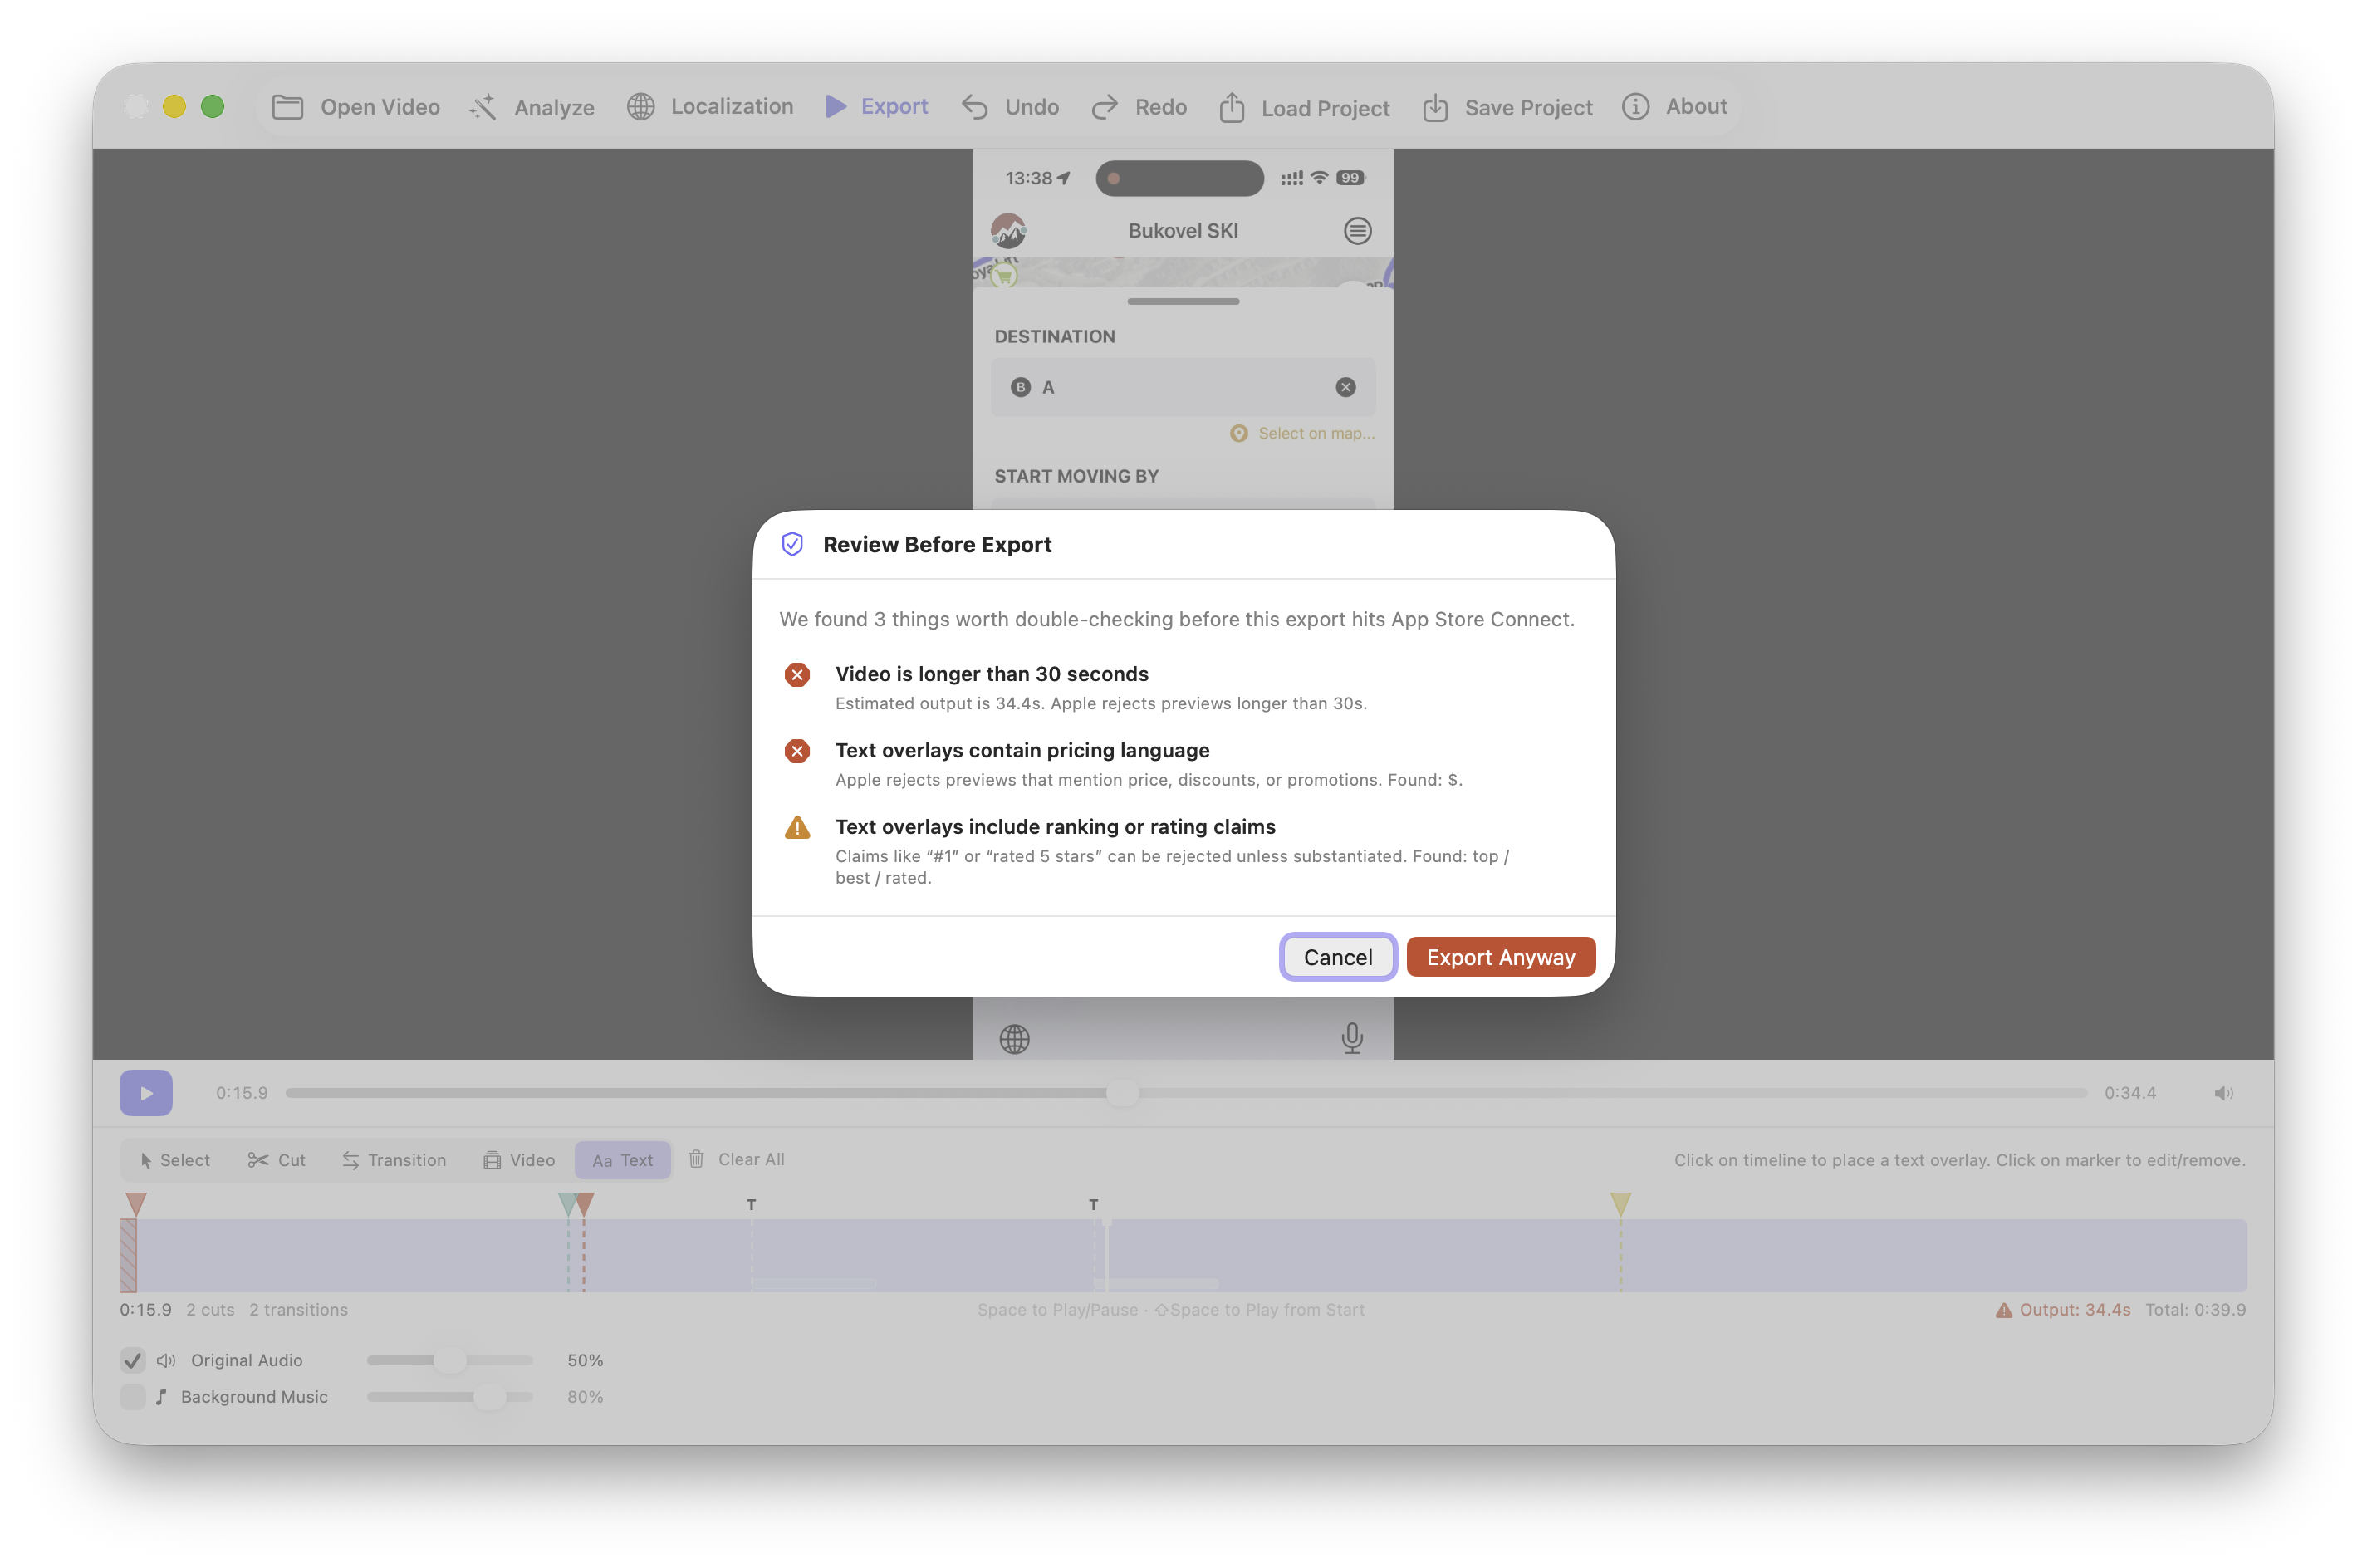Run Analyze from the toolbar
The width and height of the screenshot is (2367, 1568).
[x=532, y=107]
